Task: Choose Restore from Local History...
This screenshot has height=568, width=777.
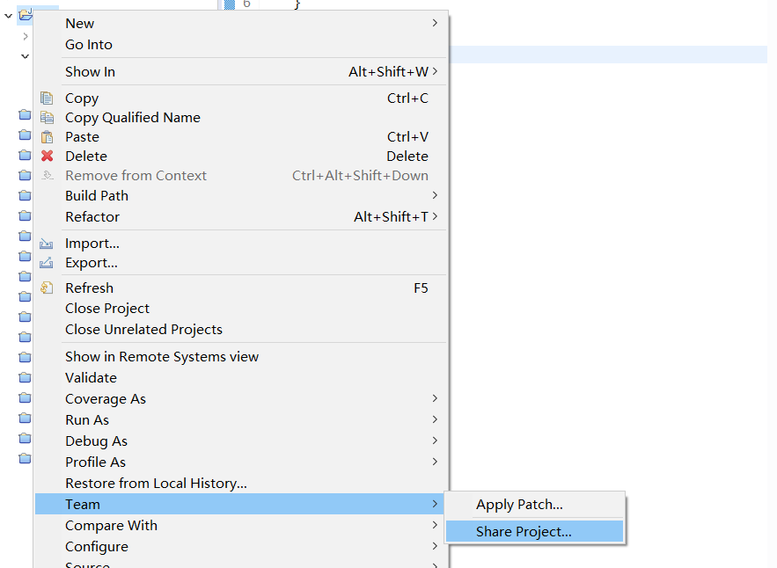Action: [x=241, y=484]
